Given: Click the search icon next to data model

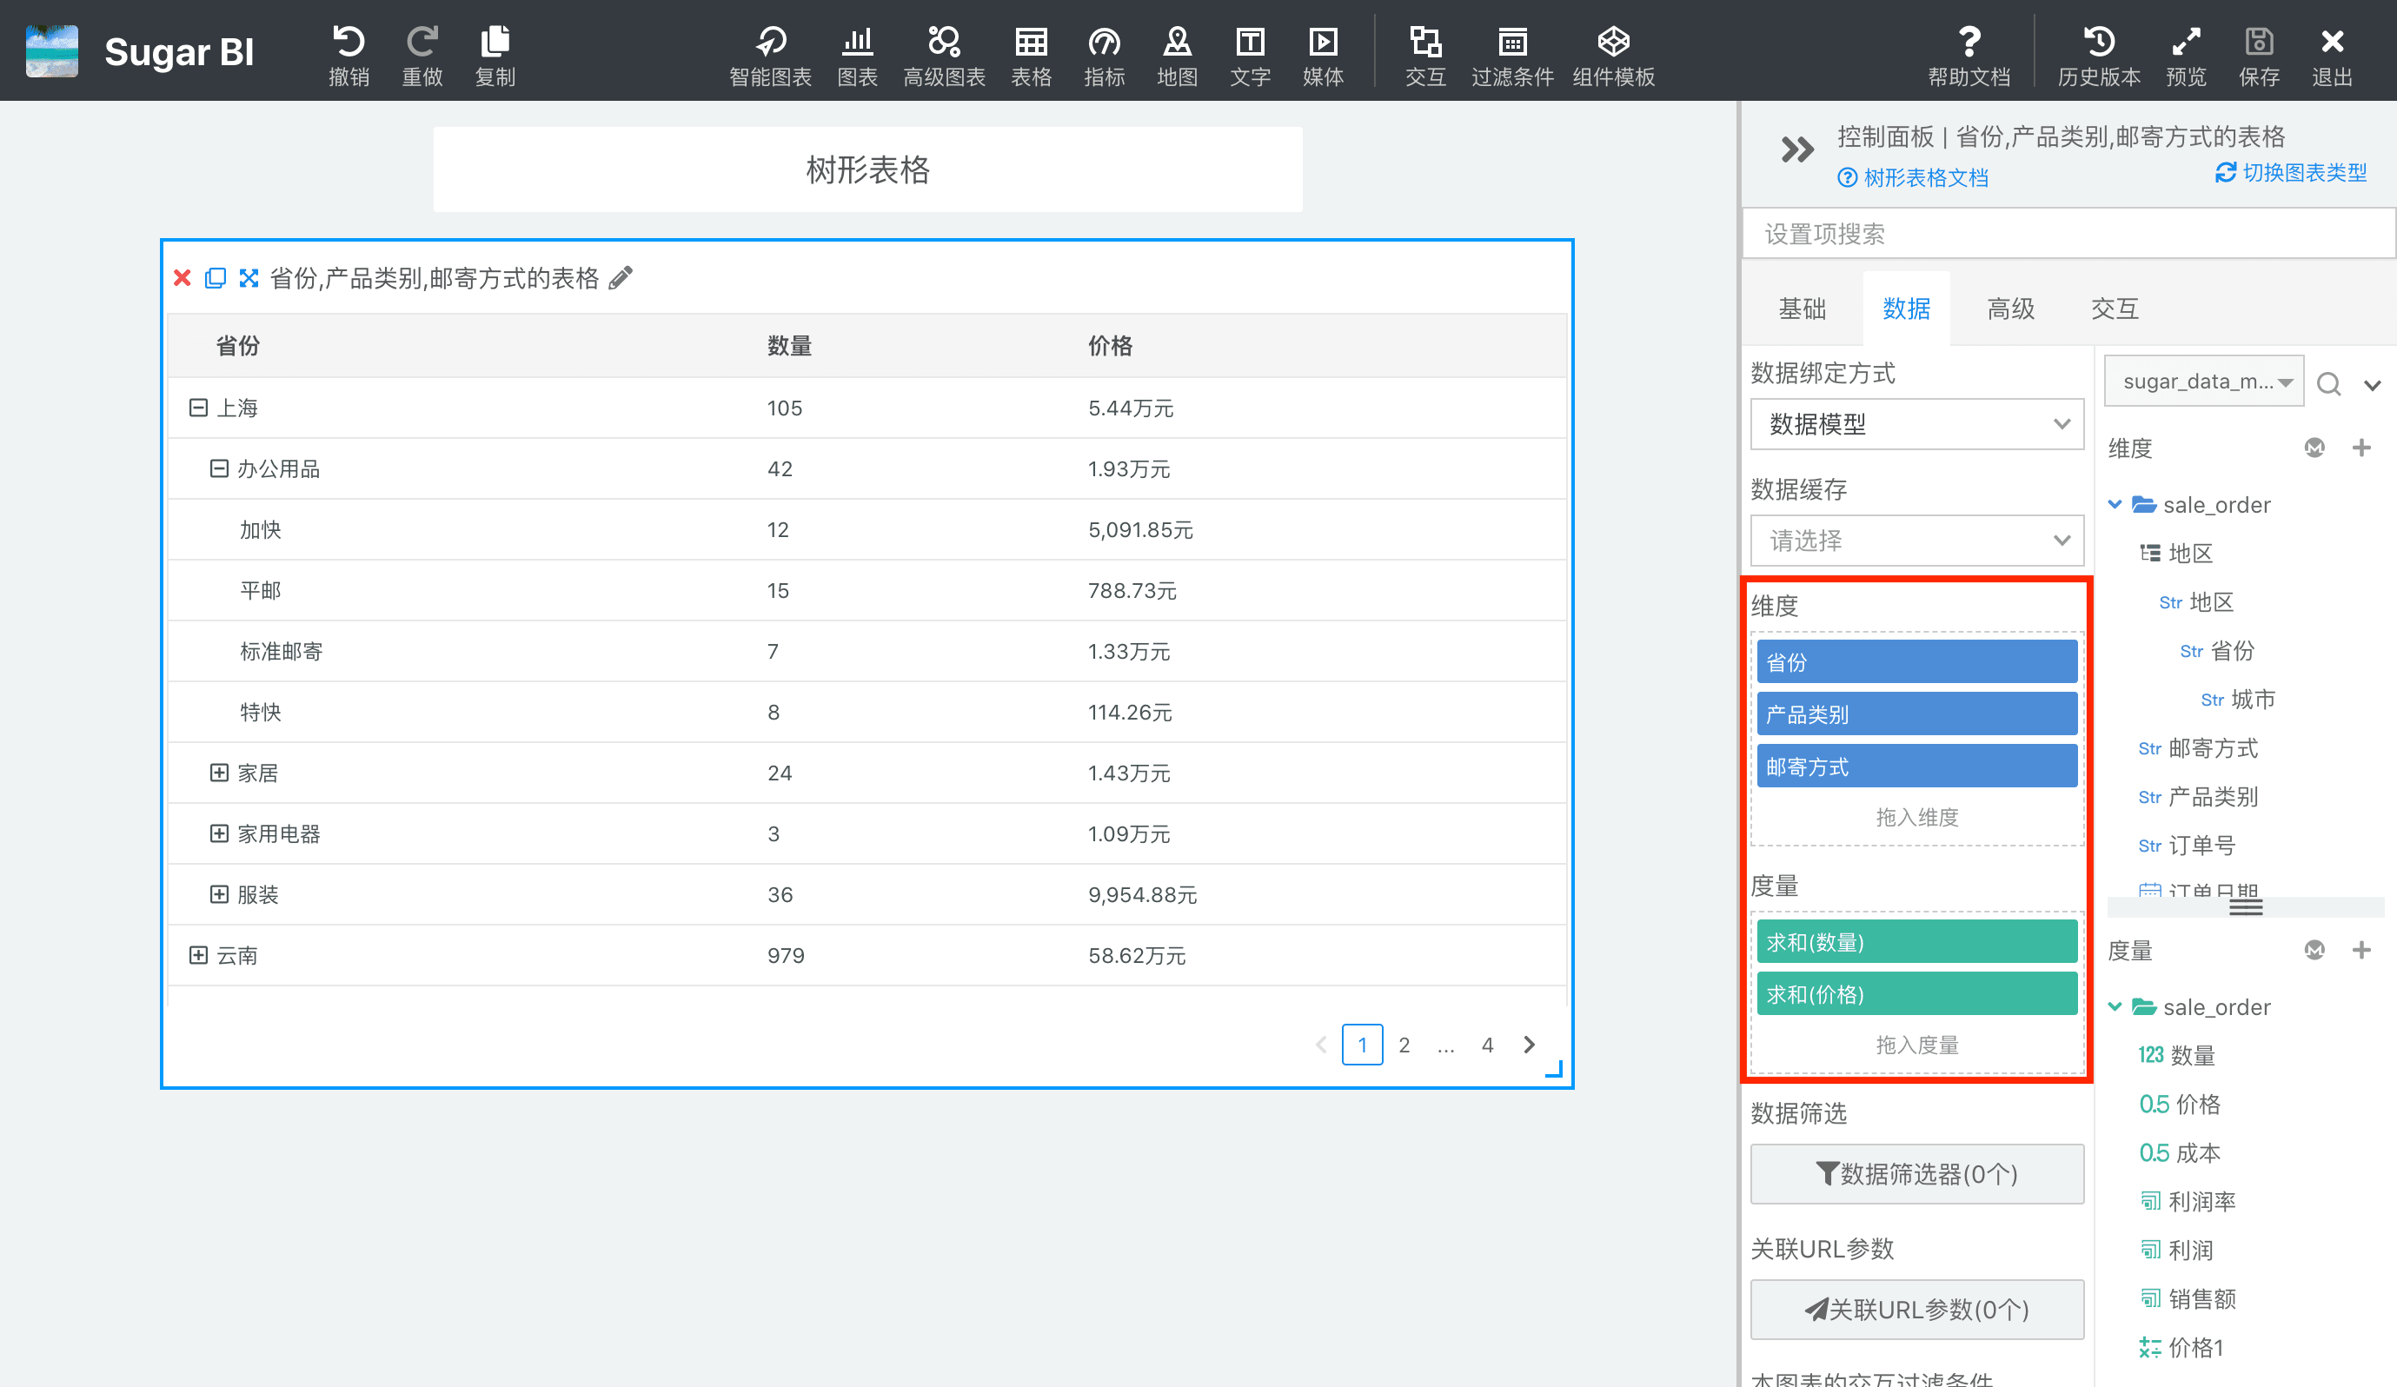Looking at the screenshot, I should [2328, 383].
